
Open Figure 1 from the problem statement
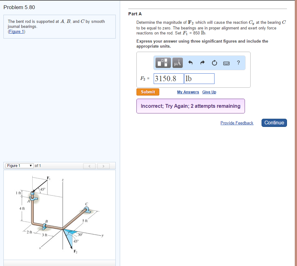tap(16, 31)
